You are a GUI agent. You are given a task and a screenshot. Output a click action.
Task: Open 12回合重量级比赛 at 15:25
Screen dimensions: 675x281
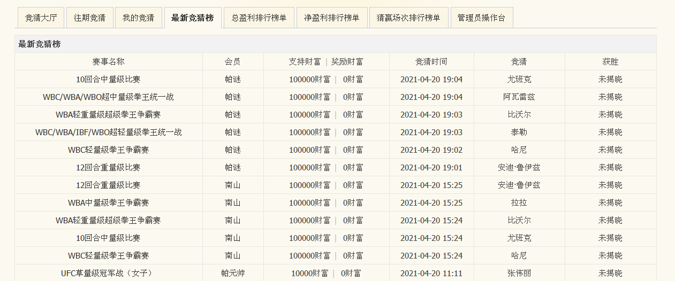pos(108,185)
